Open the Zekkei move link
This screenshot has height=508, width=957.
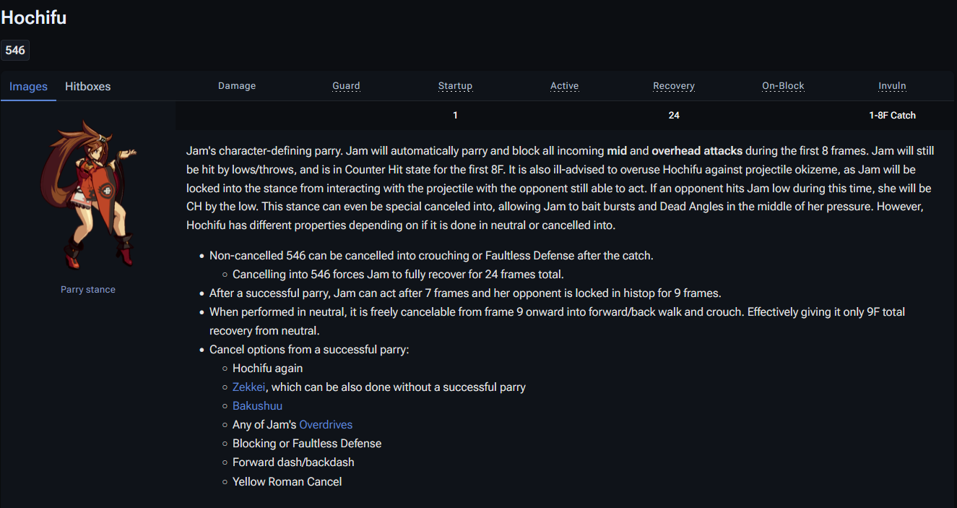pyautogui.click(x=248, y=387)
